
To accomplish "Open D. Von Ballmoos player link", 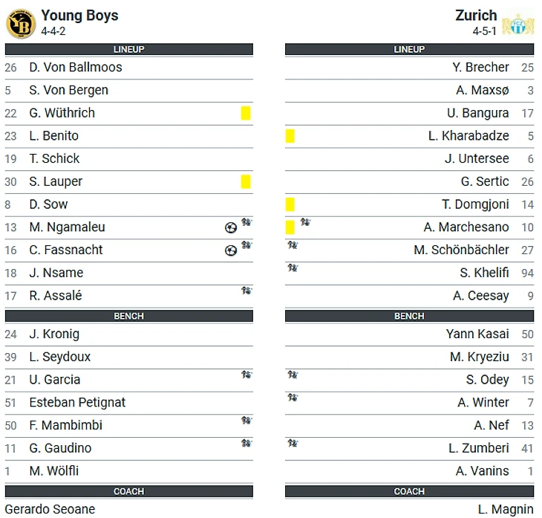I will tap(76, 68).
